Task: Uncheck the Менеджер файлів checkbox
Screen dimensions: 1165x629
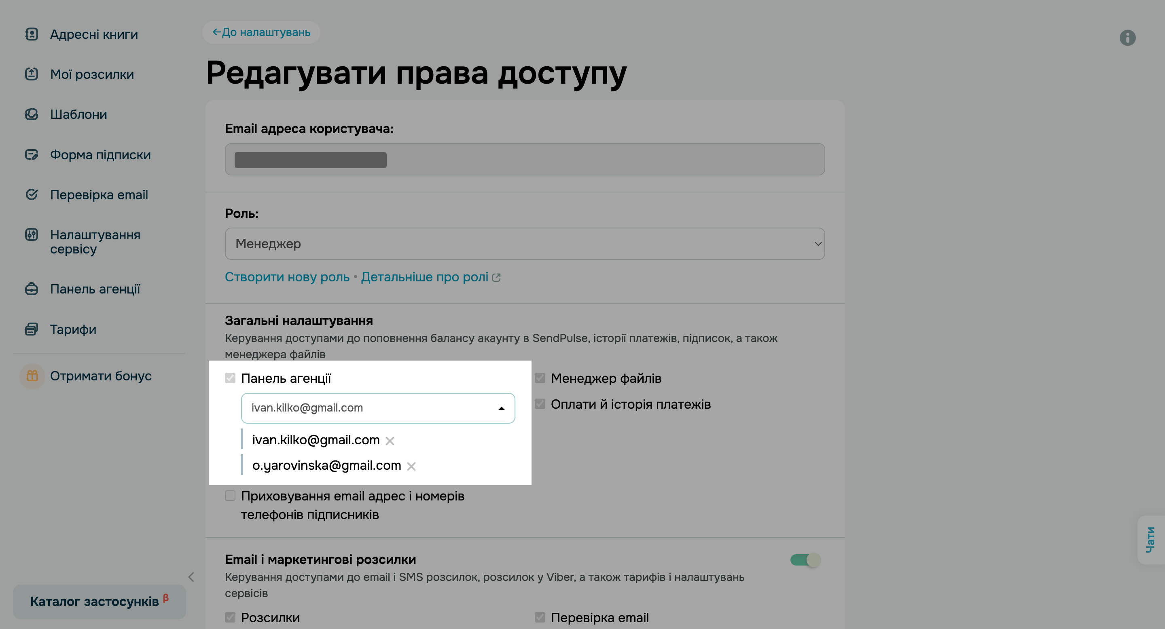Action: pos(541,378)
